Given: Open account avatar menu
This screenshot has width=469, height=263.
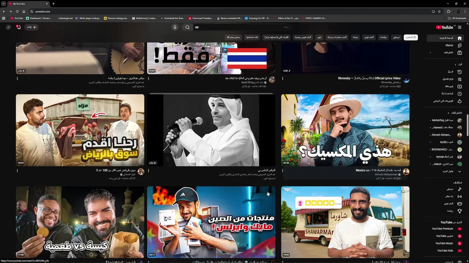Looking at the screenshot, I should click(x=8, y=27).
